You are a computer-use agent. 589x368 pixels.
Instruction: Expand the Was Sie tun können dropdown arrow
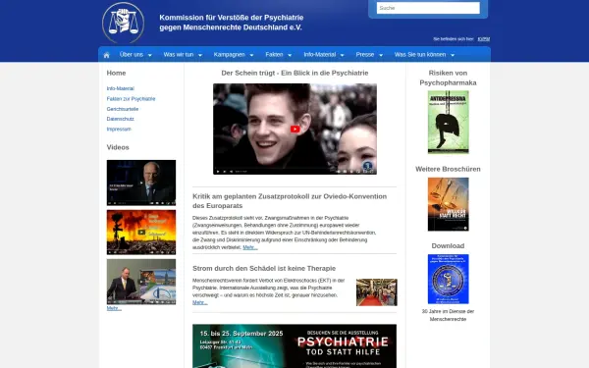tap(453, 55)
